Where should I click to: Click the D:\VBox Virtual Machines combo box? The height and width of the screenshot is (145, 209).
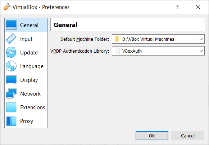click(x=158, y=39)
